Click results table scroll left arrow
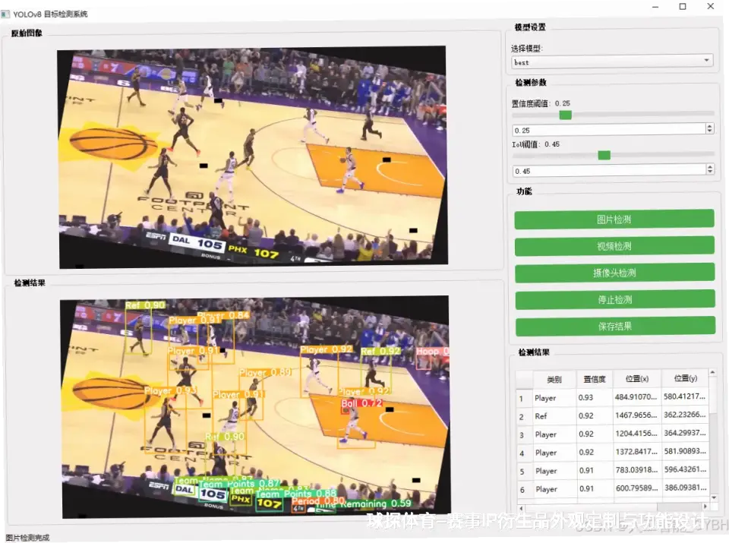This screenshot has height=543, width=729. [521, 507]
